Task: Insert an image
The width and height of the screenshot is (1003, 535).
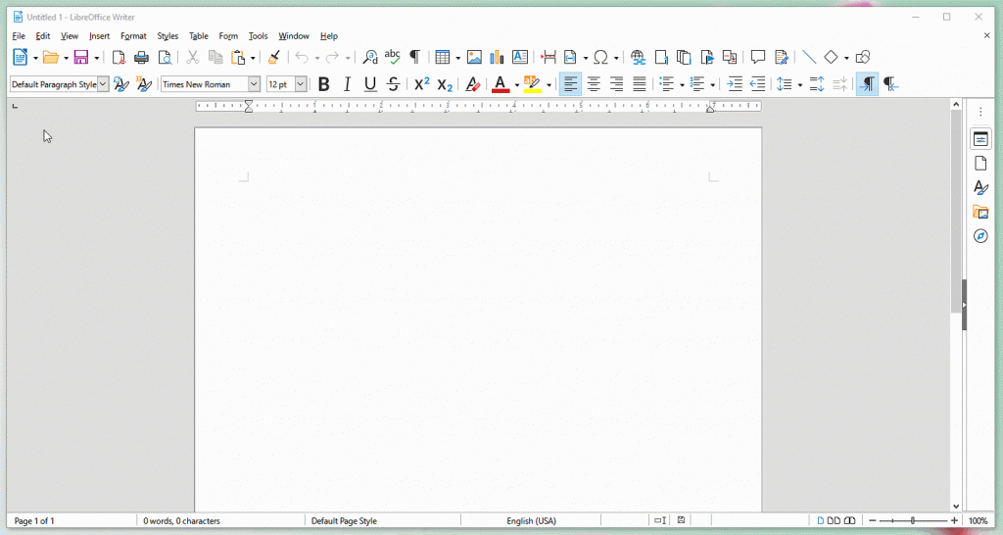Action: coord(474,58)
